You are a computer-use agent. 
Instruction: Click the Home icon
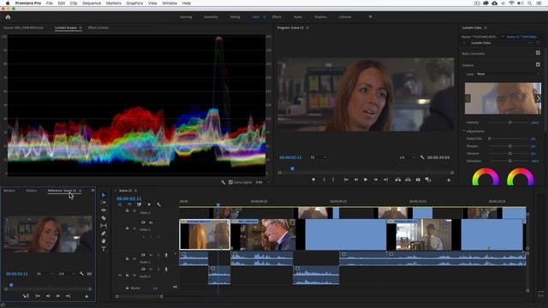click(x=8, y=17)
